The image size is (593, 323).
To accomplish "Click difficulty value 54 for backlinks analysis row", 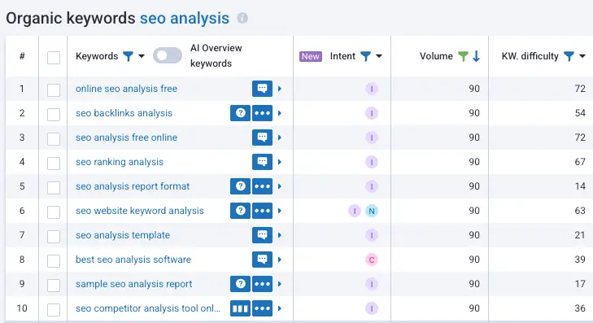I will click(x=580, y=113).
